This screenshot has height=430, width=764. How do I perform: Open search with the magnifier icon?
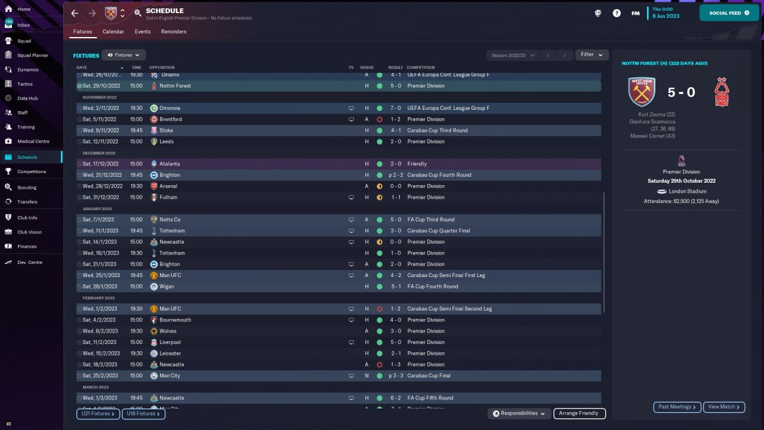click(138, 13)
